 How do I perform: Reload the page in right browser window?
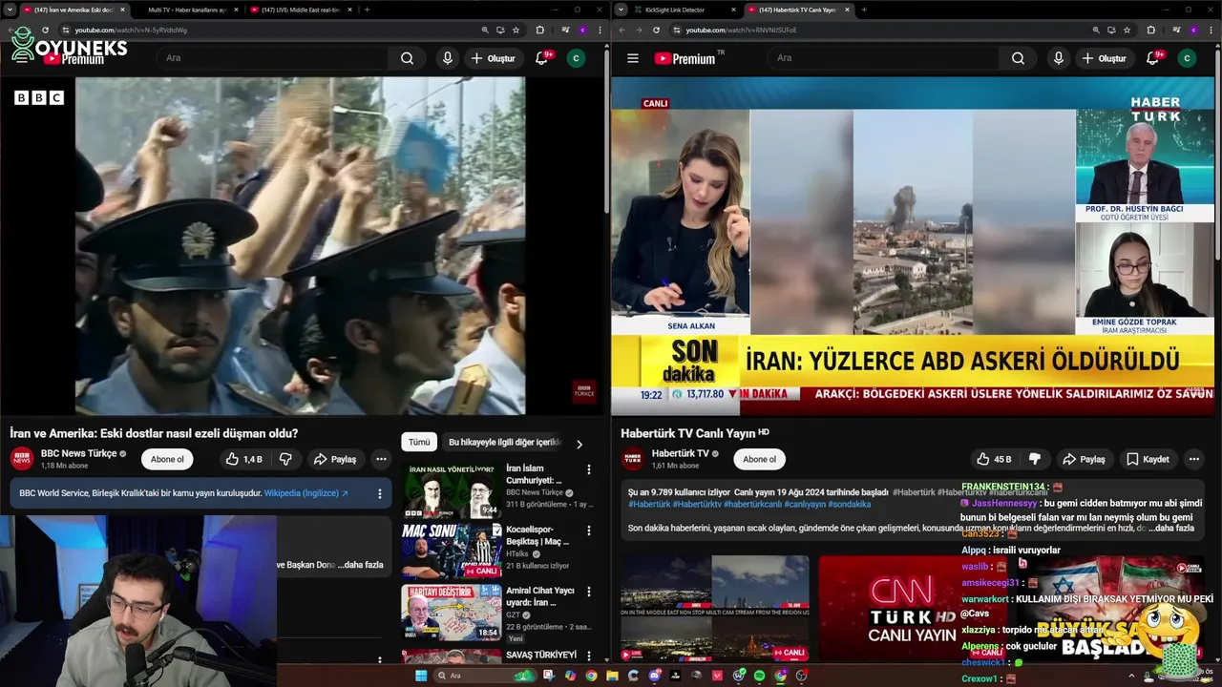tap(656, 30)
